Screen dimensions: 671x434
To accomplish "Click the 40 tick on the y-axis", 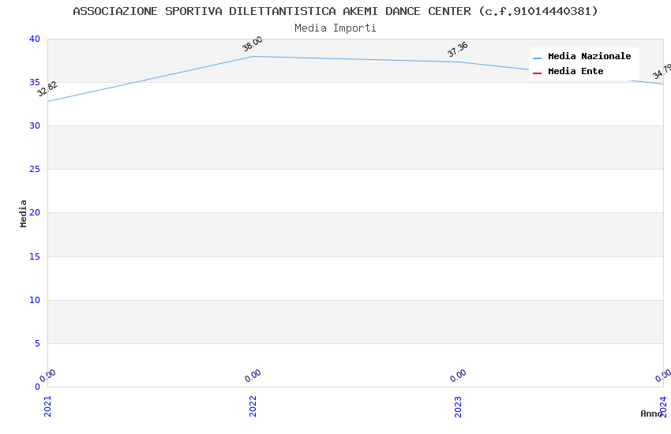I will pos(34,39).
